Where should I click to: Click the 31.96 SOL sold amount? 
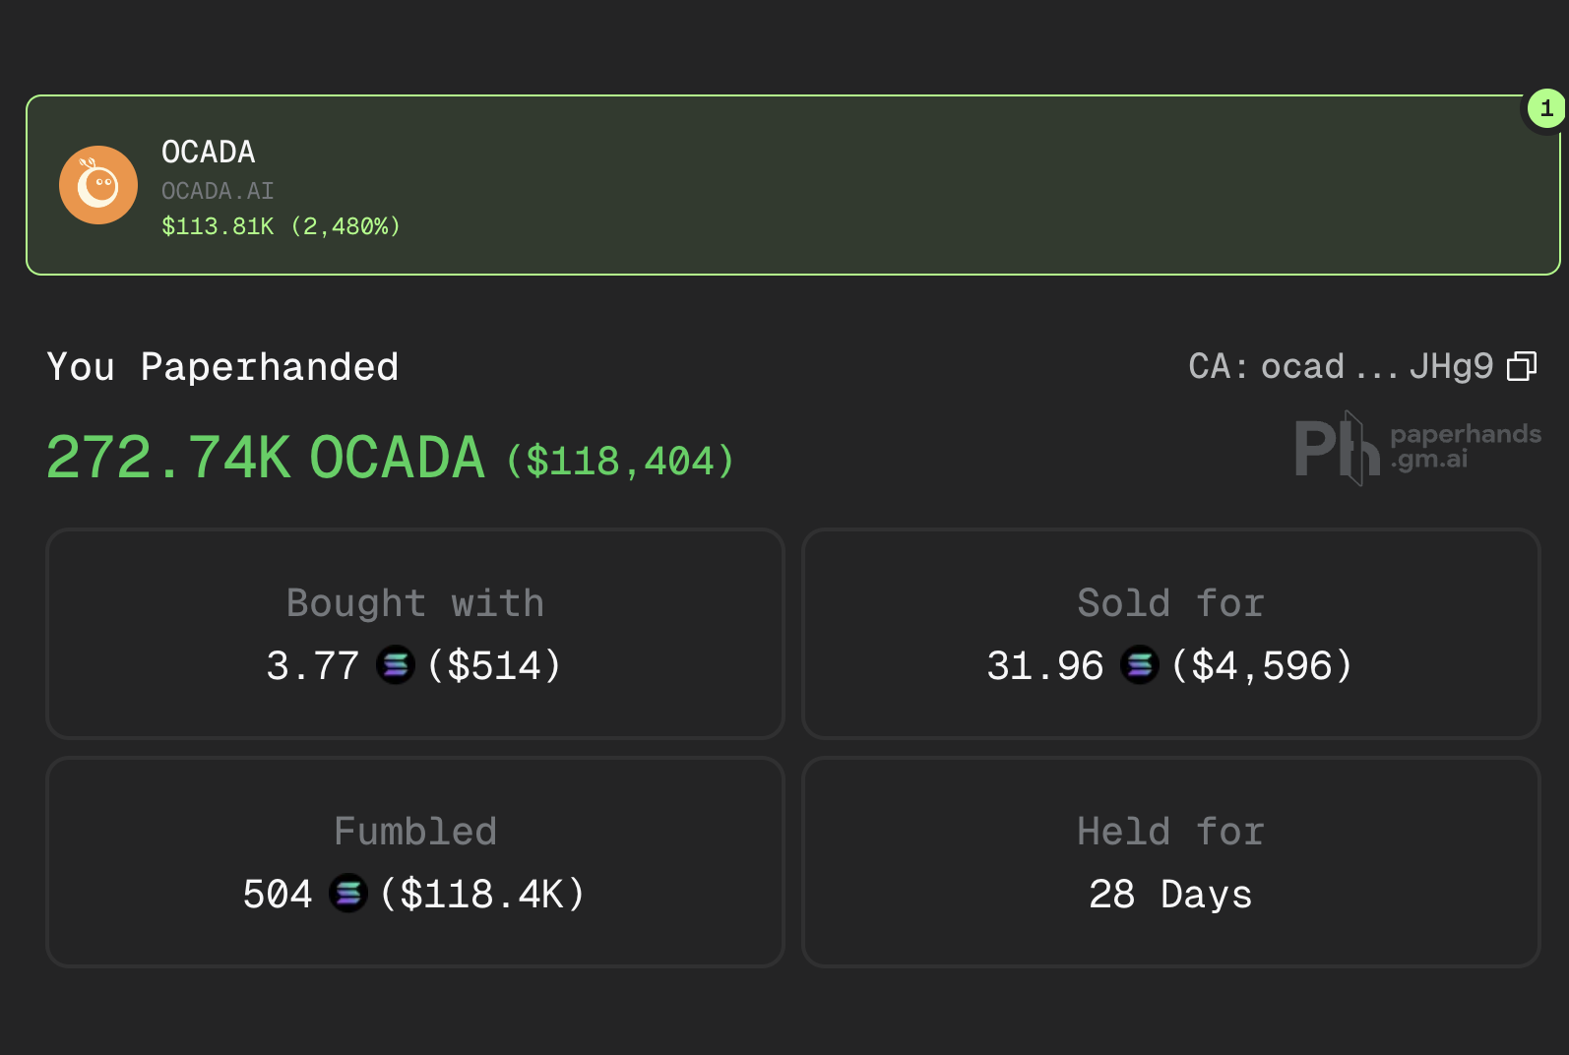1045,666
